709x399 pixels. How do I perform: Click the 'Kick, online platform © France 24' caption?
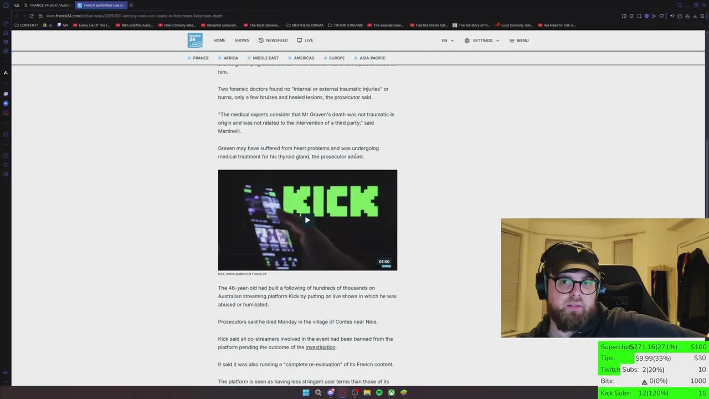242,274
